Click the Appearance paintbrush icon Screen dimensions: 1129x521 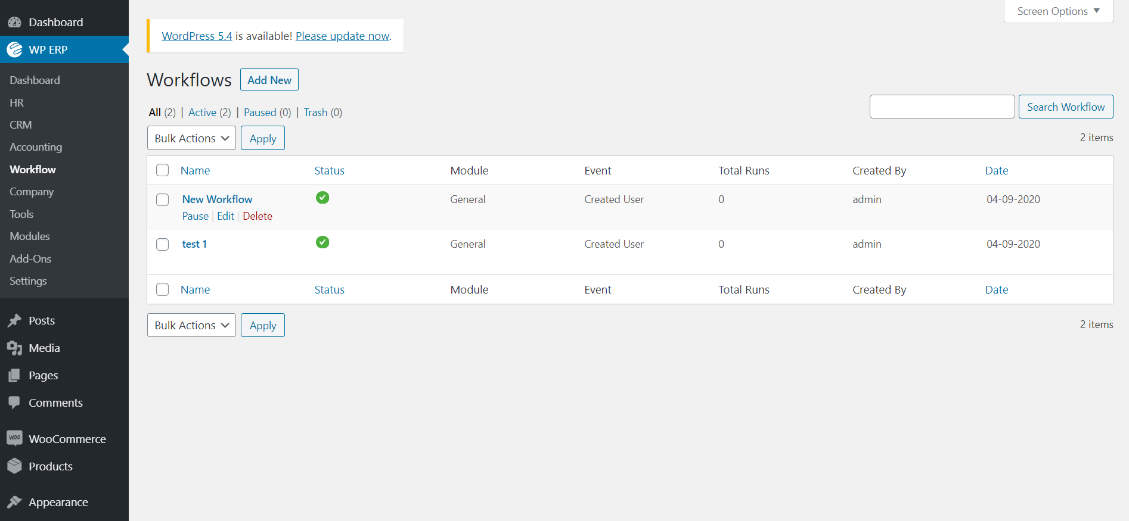pos(15,503)
